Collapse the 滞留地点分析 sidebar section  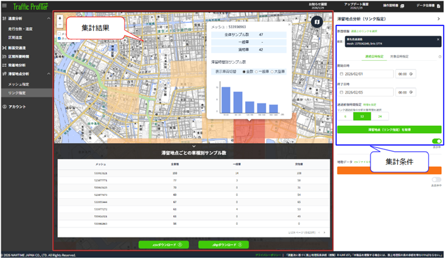pyautogui.click(x=48, y=74)
